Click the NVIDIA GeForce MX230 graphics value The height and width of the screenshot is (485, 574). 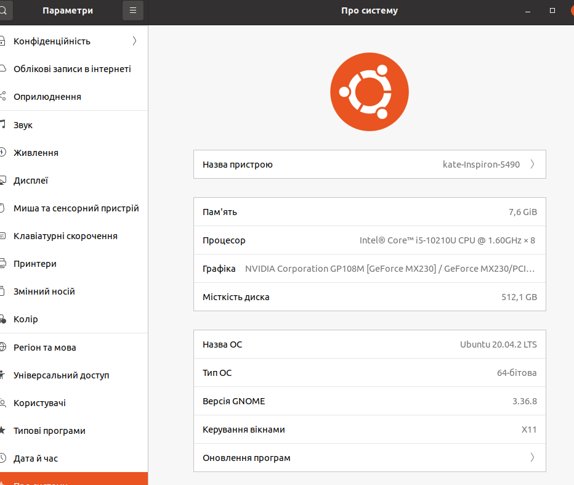click(390, 269)
